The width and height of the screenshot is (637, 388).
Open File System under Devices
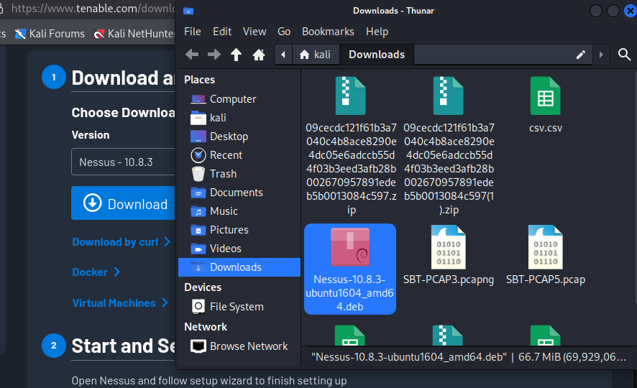239,307
